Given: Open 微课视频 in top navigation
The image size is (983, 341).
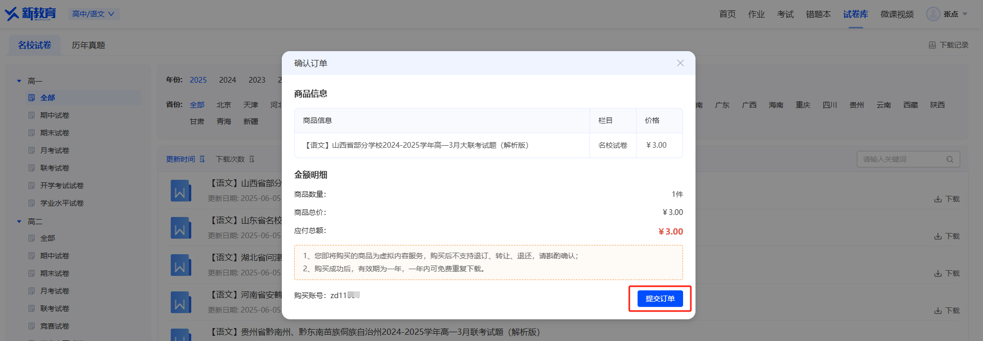Looking at the screenshot, I should 897,14.
